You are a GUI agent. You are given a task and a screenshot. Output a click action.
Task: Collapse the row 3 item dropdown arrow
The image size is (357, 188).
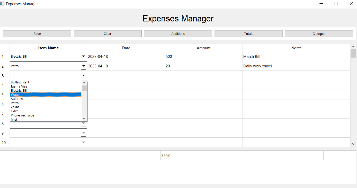pyautogui.click(x=83, y=75)
